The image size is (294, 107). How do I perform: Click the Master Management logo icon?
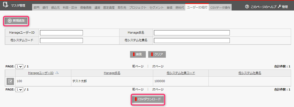click(6, 5)
